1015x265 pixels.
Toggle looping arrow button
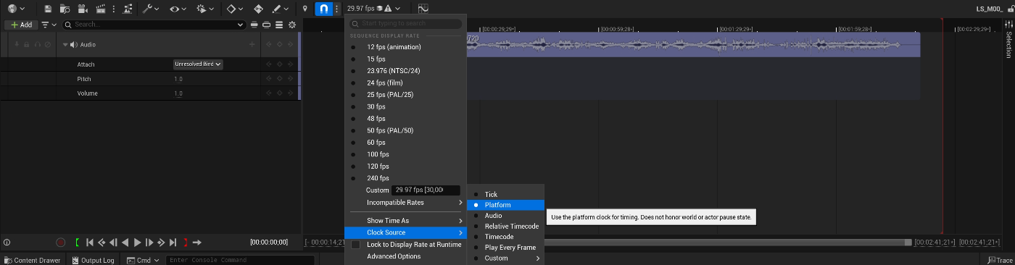click(x=197, y=243)
